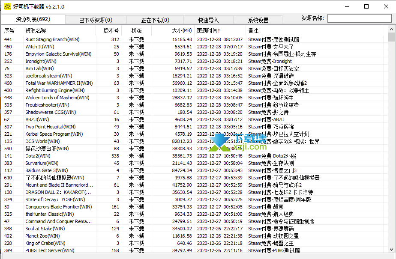This screenshot has width=396, height=259.
Task: Select Troubleshooter(WIN) row
Action: coord(195,105)
